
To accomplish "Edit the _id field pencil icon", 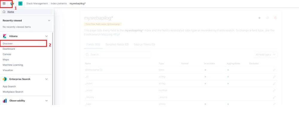I will tap(274, 77).
